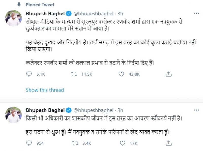Click Show this thread link
Image resolution: width=203 pixels, height=151 pixels.
(x=45, y=90)
